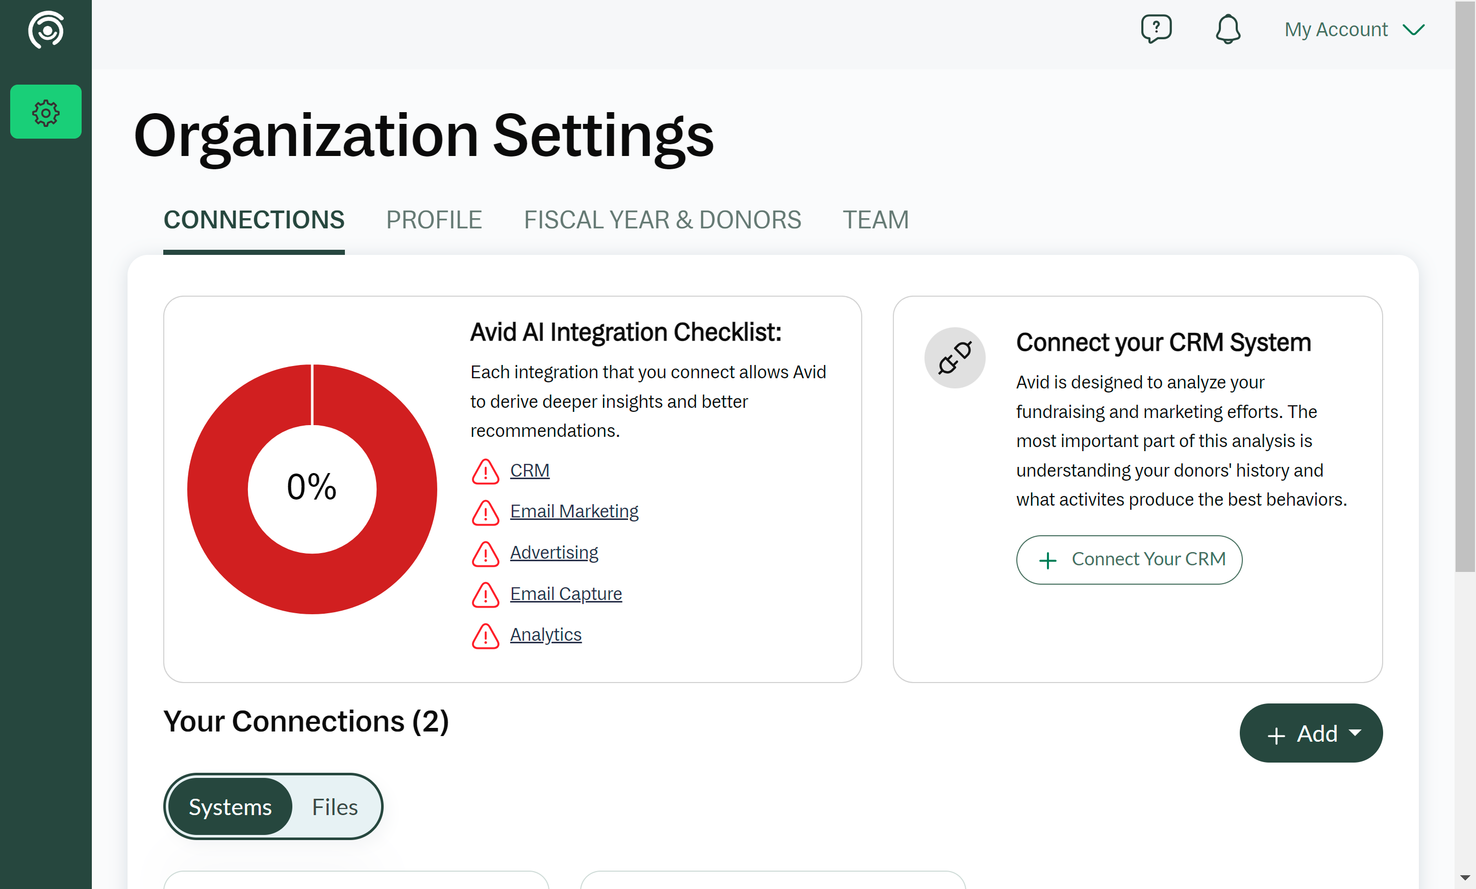Click the warning icon next to Analytics
1476x889 pixels.
click(485, 636)
